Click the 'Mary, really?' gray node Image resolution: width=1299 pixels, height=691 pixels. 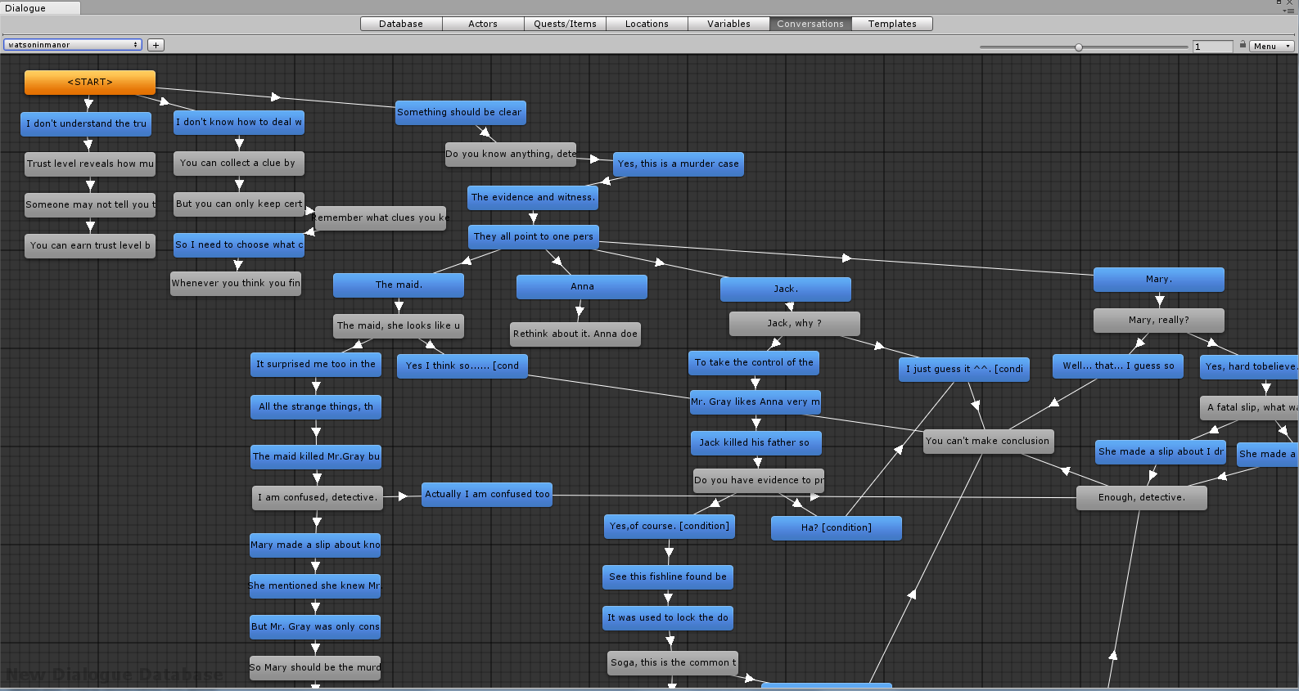click(x=1158, y=320)
